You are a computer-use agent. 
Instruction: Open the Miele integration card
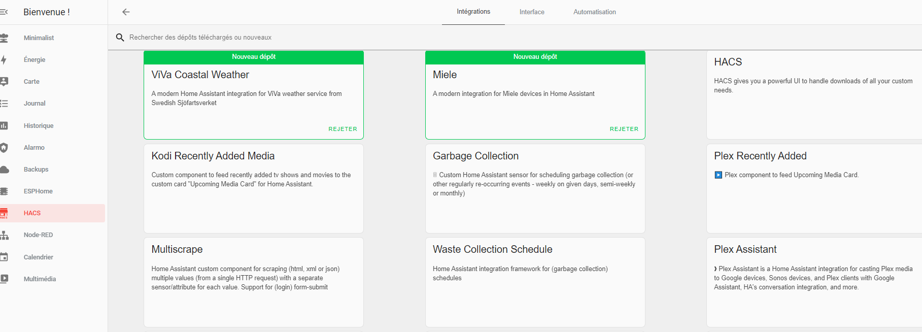(535, 95)
